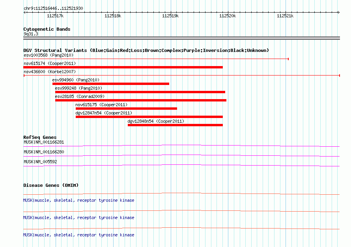The height and width of the screenshot is (247, 351).
Task: Click the right arrow of the ruler
Action: click(x=338, y=12)
